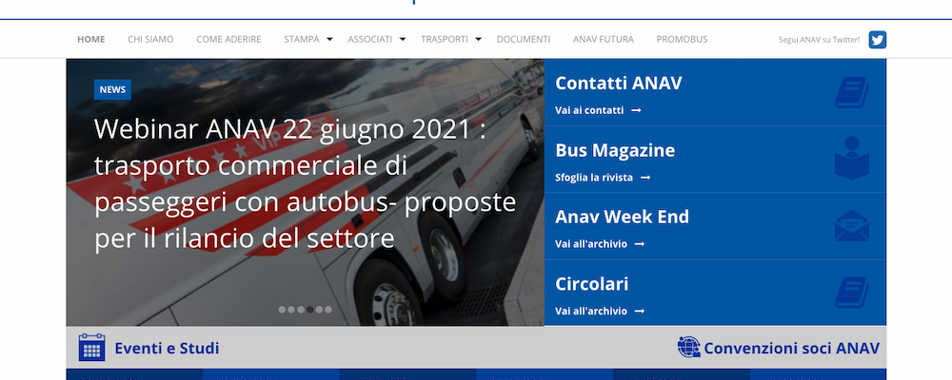Screen dimensions: 952x380
Task: Follow 'Vai all'archivio' under Circolari
Action: pos(600,311)
